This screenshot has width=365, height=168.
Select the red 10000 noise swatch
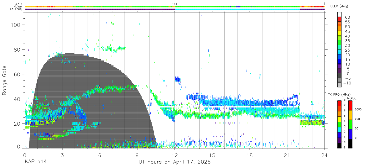click(x=350, y=105)
